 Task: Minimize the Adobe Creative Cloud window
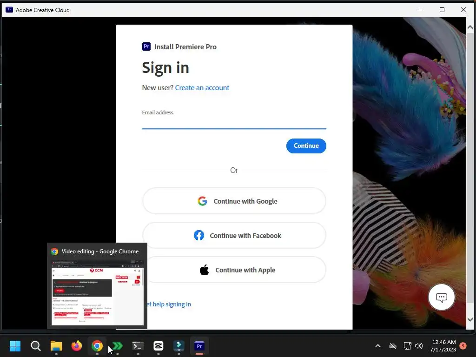[421, 10]
